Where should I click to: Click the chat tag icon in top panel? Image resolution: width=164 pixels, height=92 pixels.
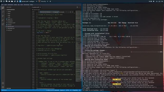click(x=6, y=1)
